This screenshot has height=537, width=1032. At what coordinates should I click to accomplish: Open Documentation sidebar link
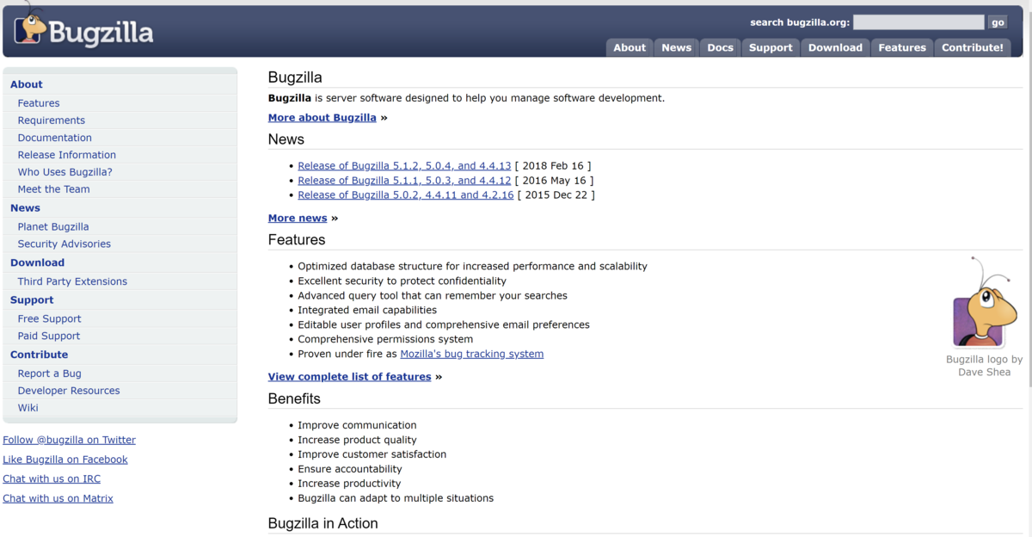(55, 138)
